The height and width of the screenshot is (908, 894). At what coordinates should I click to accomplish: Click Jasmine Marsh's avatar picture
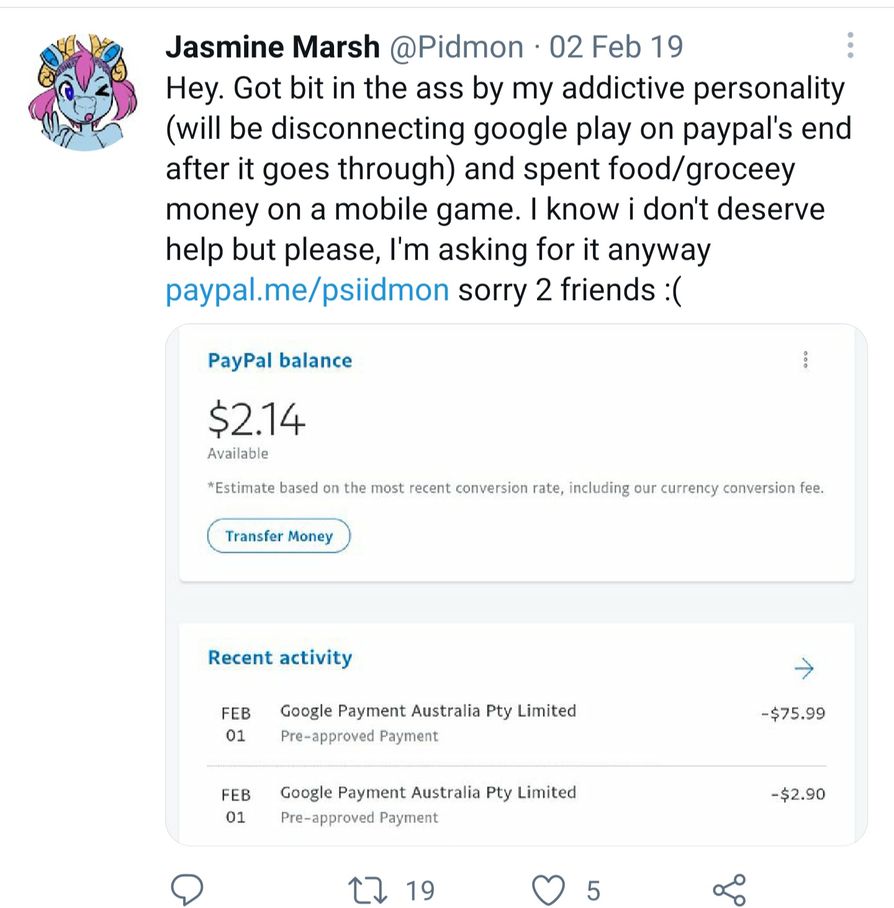click(x=82, y=92)
